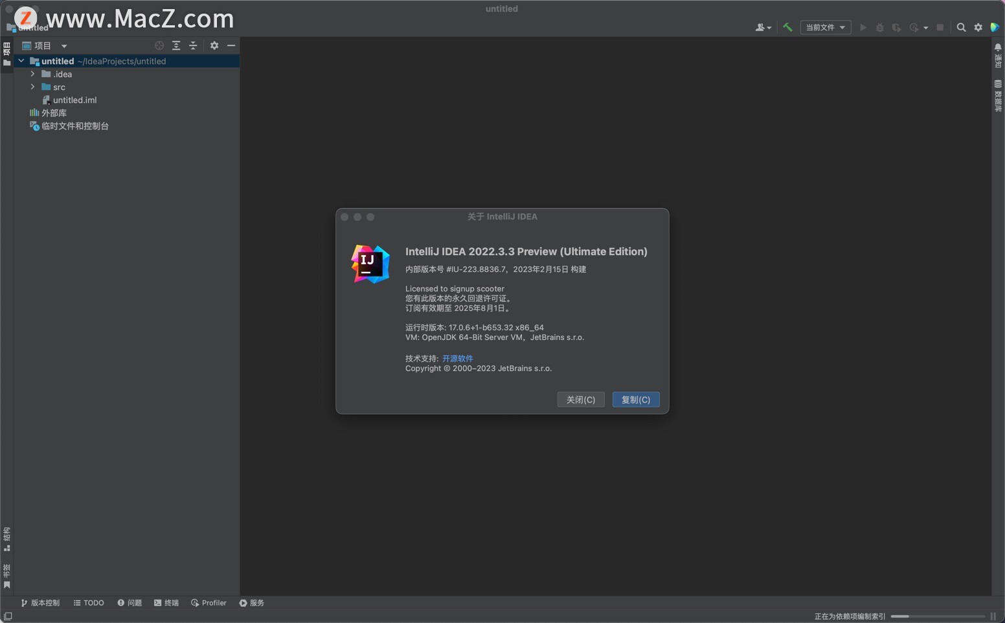Click the IntelliJ IDEA 2022.3.3 Preview title text
1005x623 pixels.
(526, 251)
